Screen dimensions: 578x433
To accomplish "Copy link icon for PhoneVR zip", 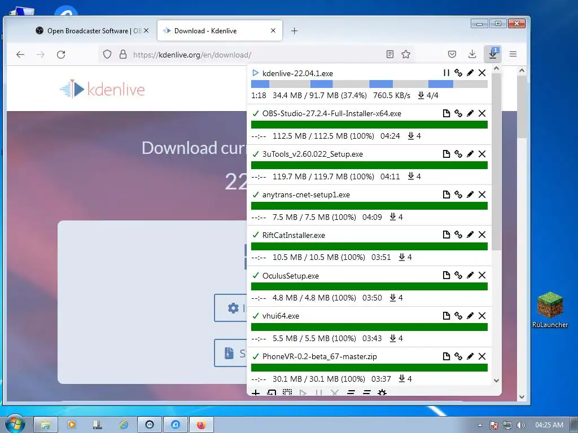I will 458,356.
